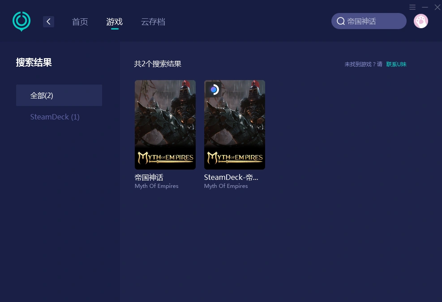This screenshot has height=302, width=442.
Task: Open the 帝国神话 game cover thumbnail
Action: [x=165, y=125]
